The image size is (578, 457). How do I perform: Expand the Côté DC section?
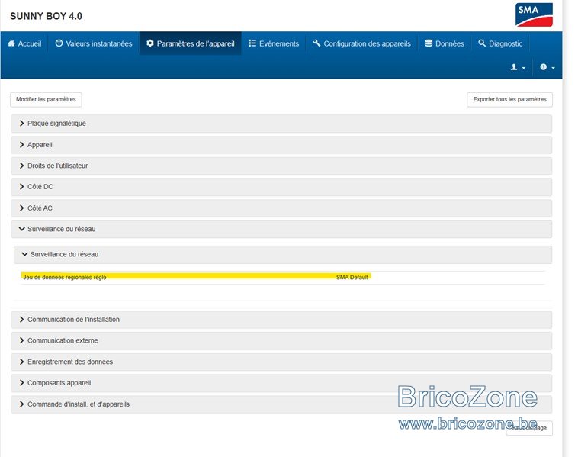pos(281,187)
